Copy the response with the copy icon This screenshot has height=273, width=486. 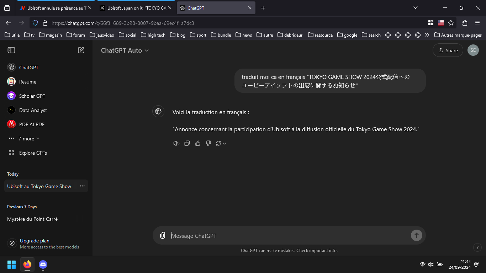pyautogui.click(x=187, y=143)
